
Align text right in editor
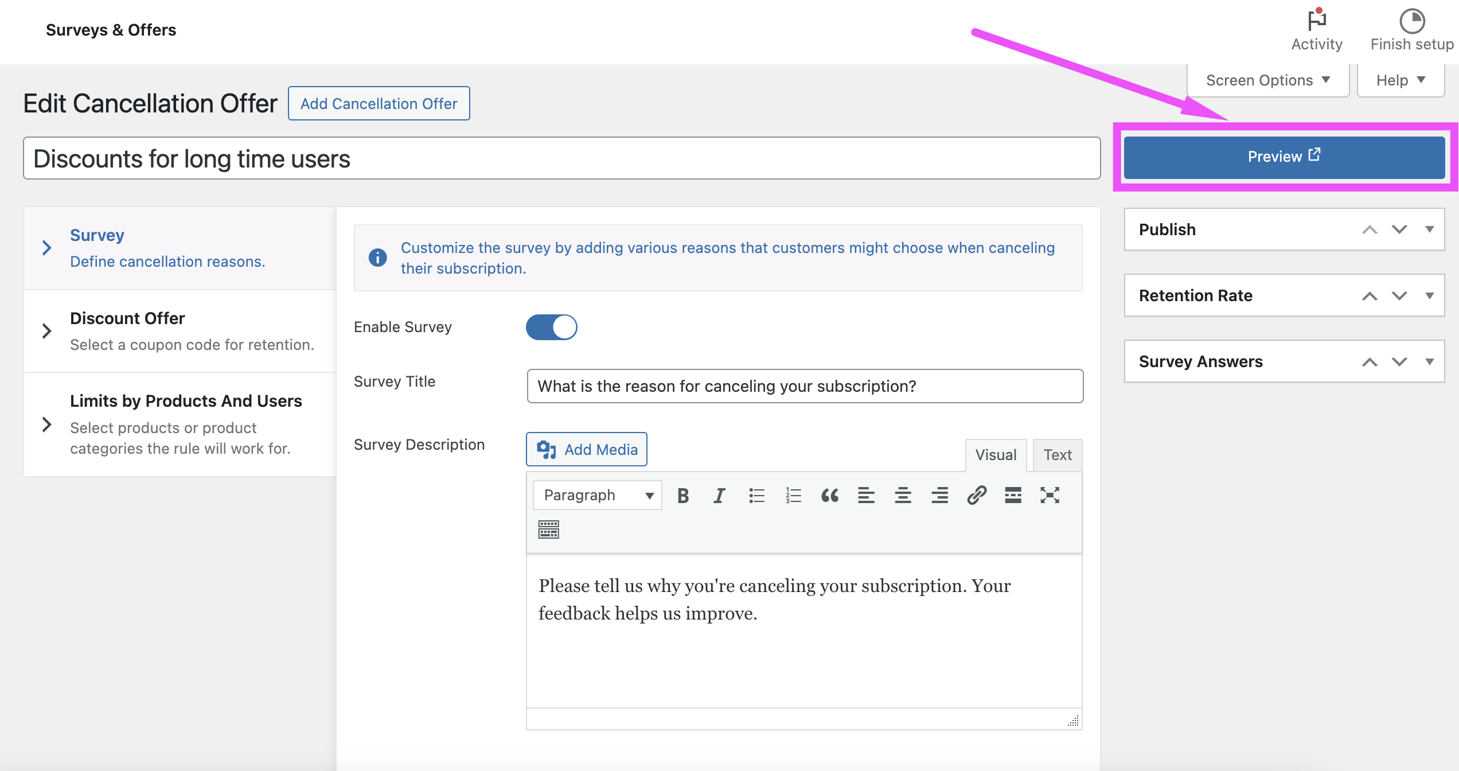click(x=939, y=495)
